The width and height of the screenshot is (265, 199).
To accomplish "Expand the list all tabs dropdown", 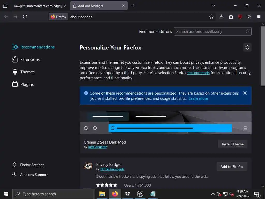I will pyautogui.click(x=214, y=6).
